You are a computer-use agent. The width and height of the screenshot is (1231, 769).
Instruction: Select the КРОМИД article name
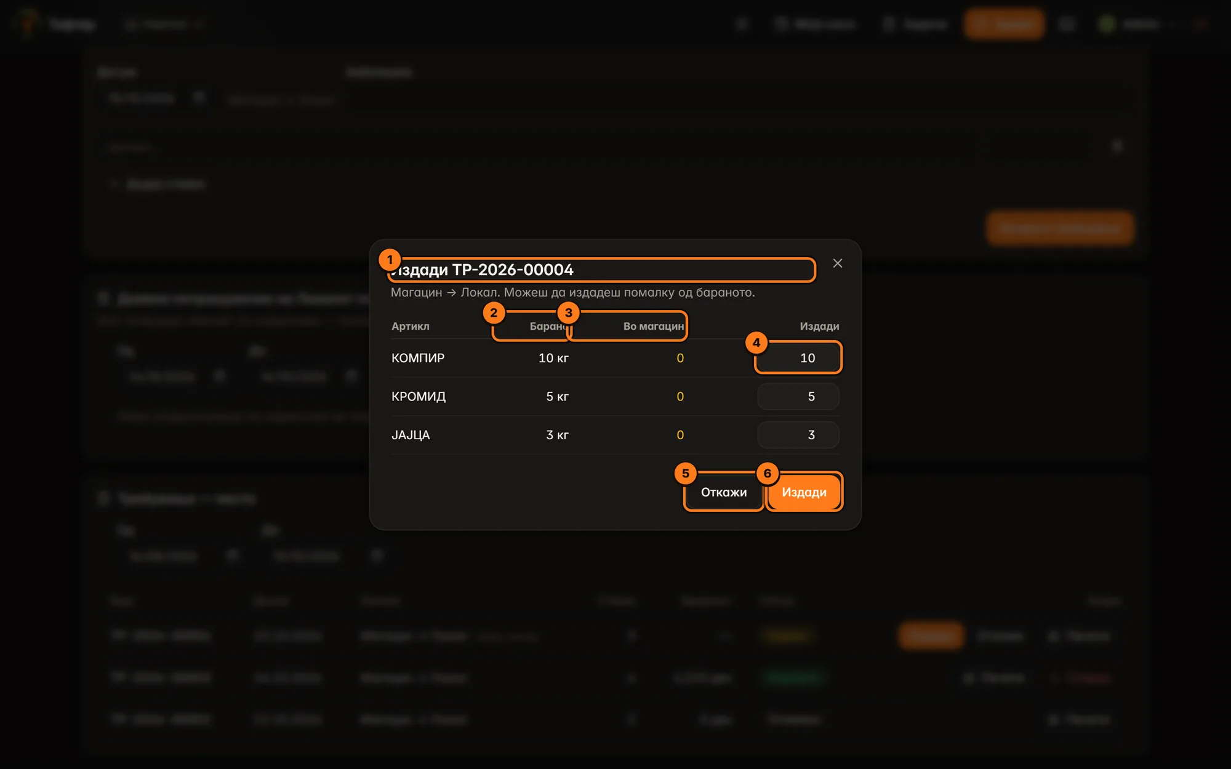click(419, 397)
